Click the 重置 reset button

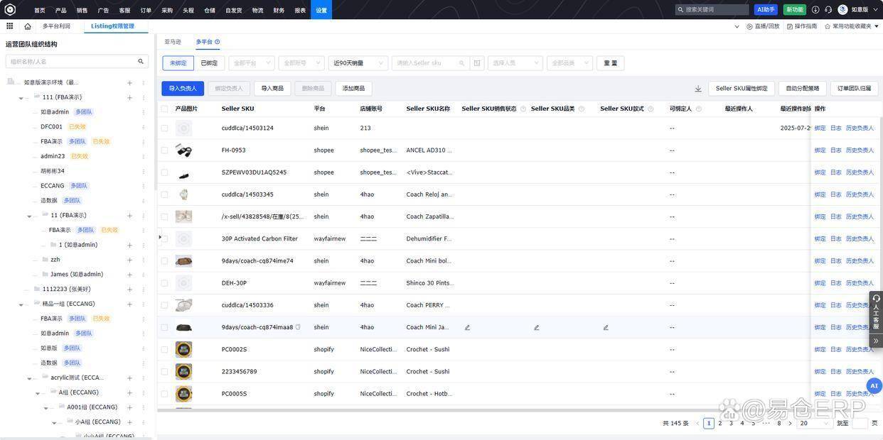coord(610,63)
